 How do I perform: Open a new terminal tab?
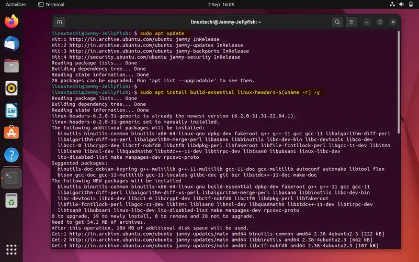[60, 22]
